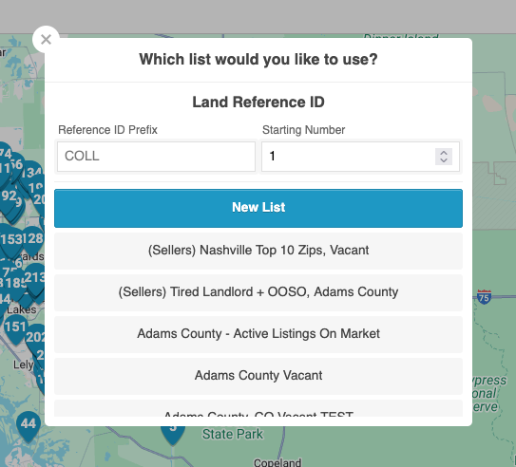Create a New List
This screenshot has height=467, width=516.
tap(258, 208)
